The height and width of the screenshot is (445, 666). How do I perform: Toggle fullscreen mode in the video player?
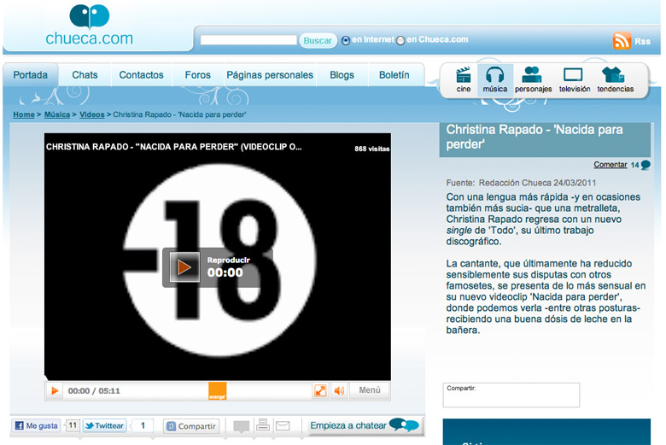pos(320,390)
